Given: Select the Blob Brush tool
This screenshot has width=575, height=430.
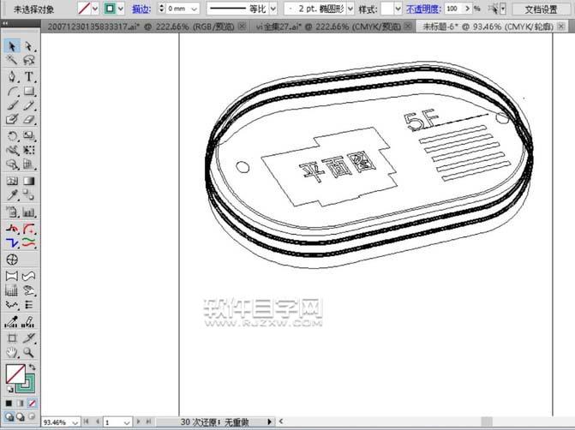Looking at the screenshot, I should pyautogui.click(x=12, y=120).
